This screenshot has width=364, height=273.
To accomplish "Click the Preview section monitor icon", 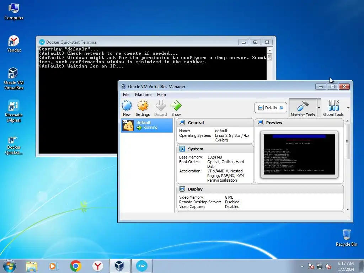I will [261, 123].
